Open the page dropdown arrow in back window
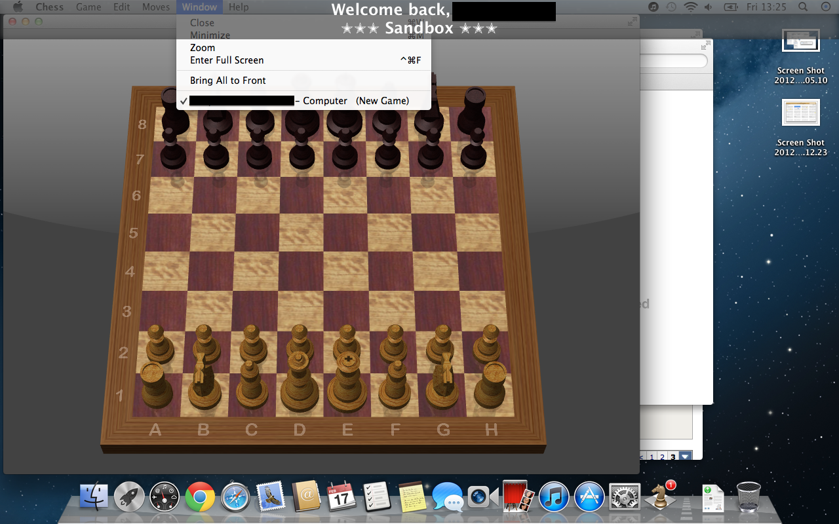This screenshot has width=839, height=524. tap(685, 457)
